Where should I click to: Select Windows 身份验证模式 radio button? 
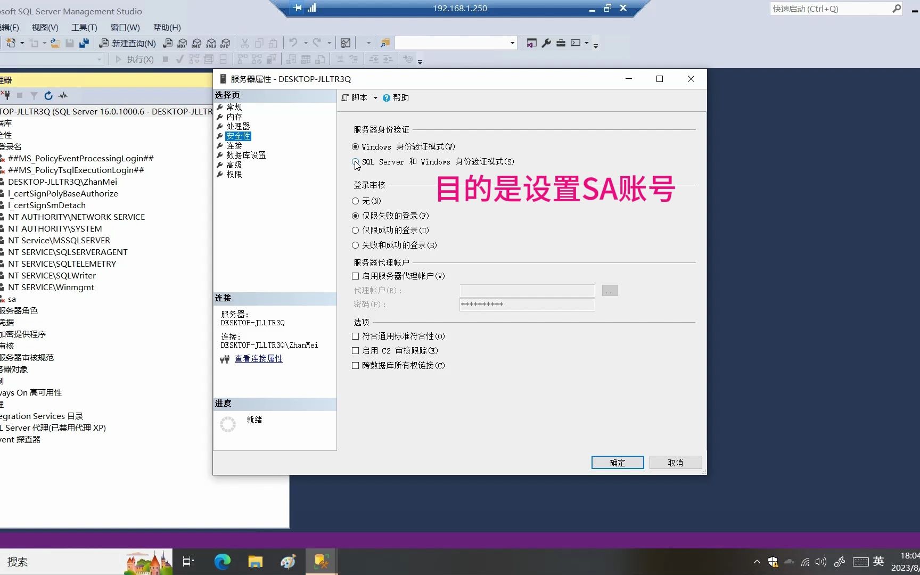tap(355, 146)
